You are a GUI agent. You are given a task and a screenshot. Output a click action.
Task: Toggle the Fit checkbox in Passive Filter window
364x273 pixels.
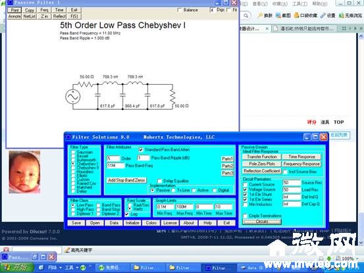pyautogui.click(x=228, y=10)
